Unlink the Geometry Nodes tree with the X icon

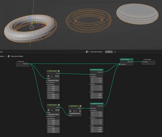coord(111,52)
